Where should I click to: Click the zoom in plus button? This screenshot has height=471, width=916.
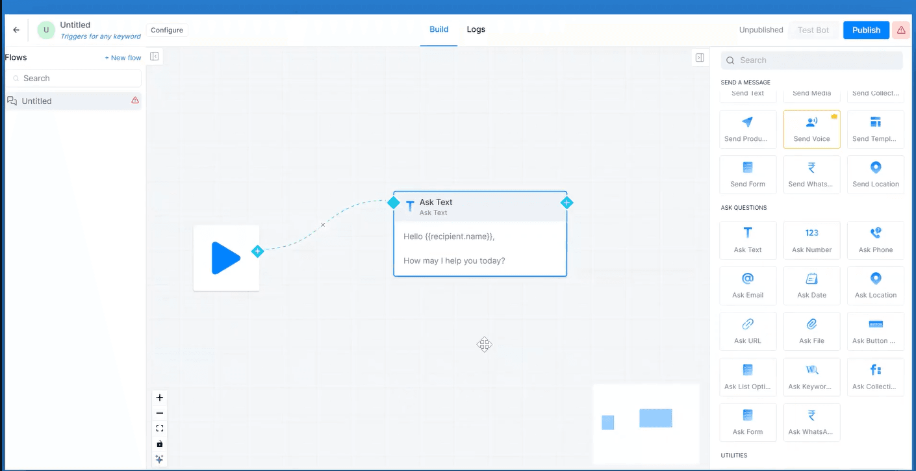click(x=160, y=398)
